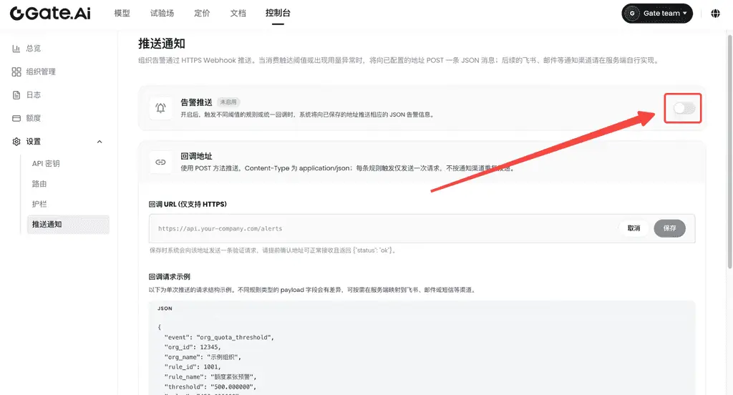
Task: Select 推送通知 in settings submenu
Action: click(68, 225)
